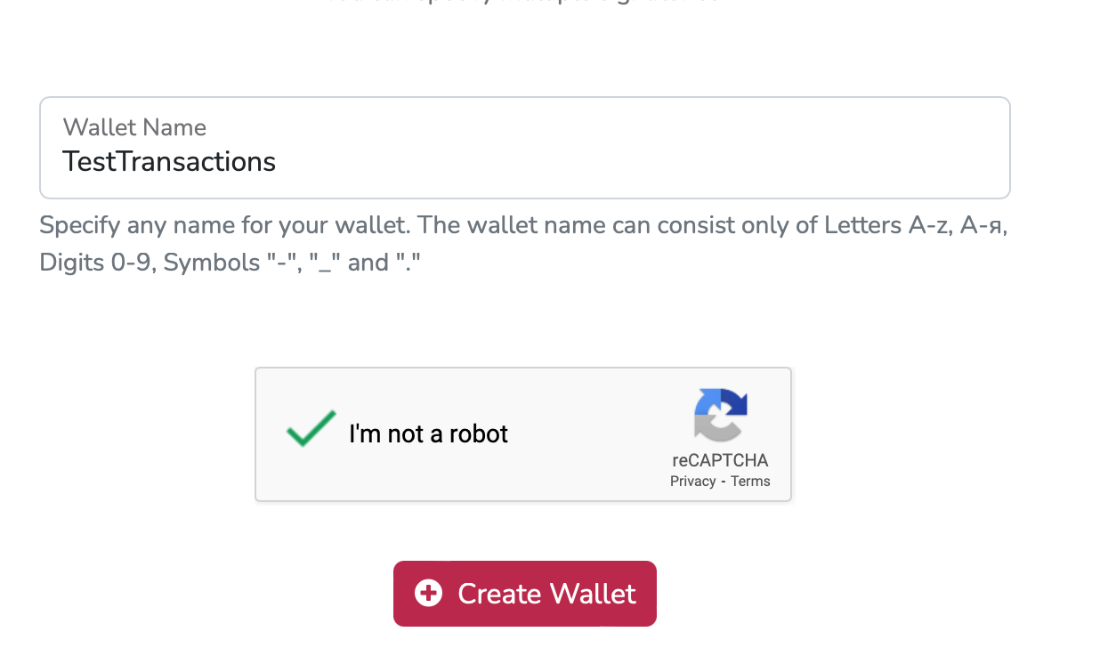Click the "Create Wallet" text on the button

(x=546, y=594)
